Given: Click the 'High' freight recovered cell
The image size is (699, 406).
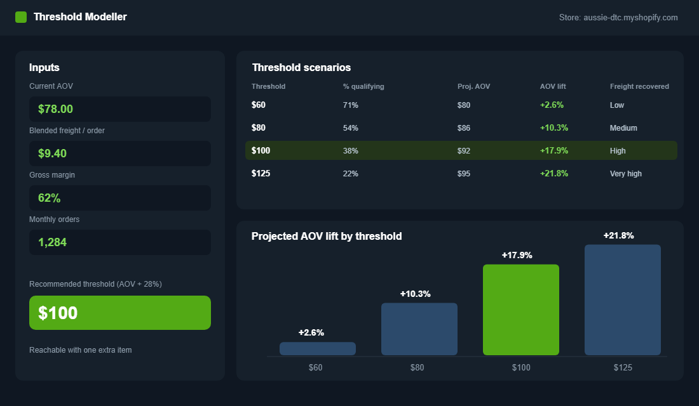Looking at the screenshot, I should (x=618, y=151).
